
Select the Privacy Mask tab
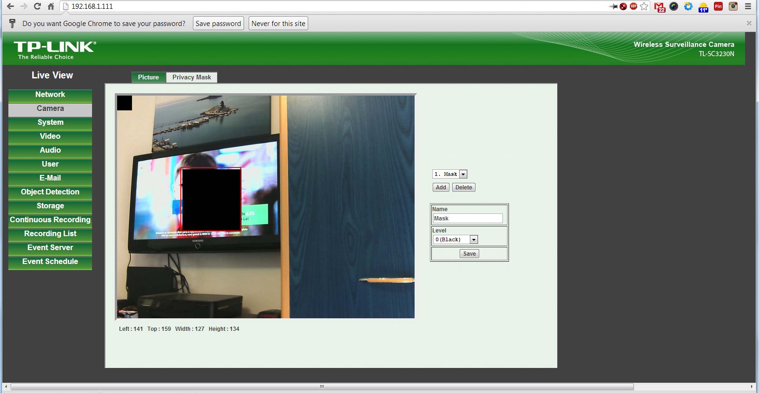pos(191,77)
